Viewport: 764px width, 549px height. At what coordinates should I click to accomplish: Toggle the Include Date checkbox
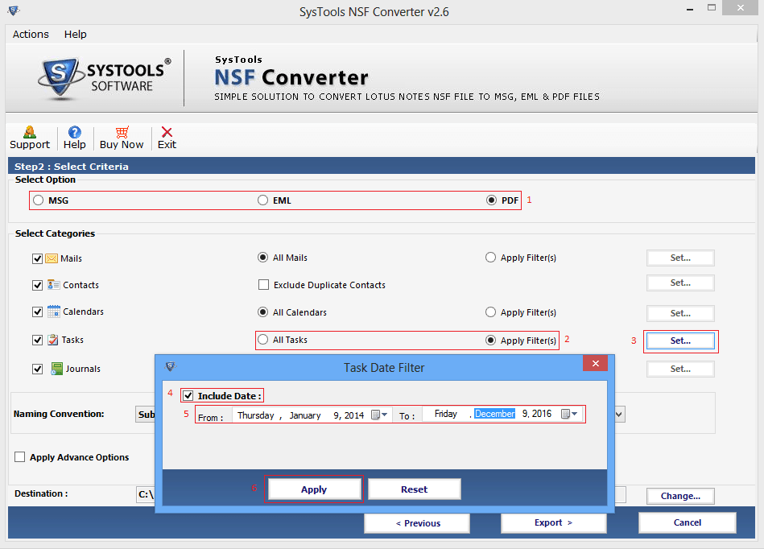[188, 395]
